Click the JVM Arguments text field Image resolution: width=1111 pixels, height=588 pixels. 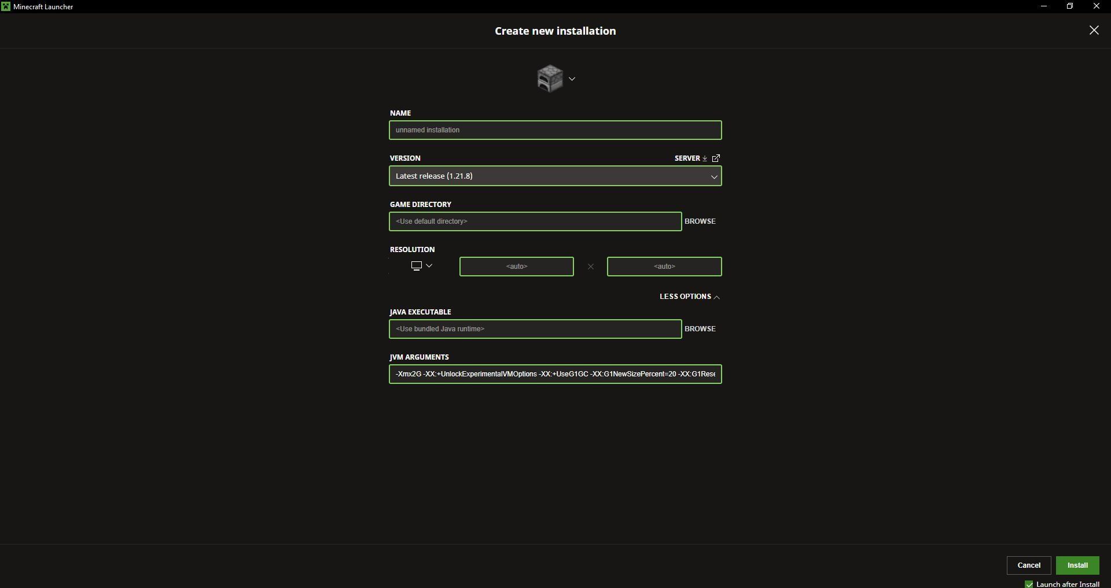pos(555,374)
